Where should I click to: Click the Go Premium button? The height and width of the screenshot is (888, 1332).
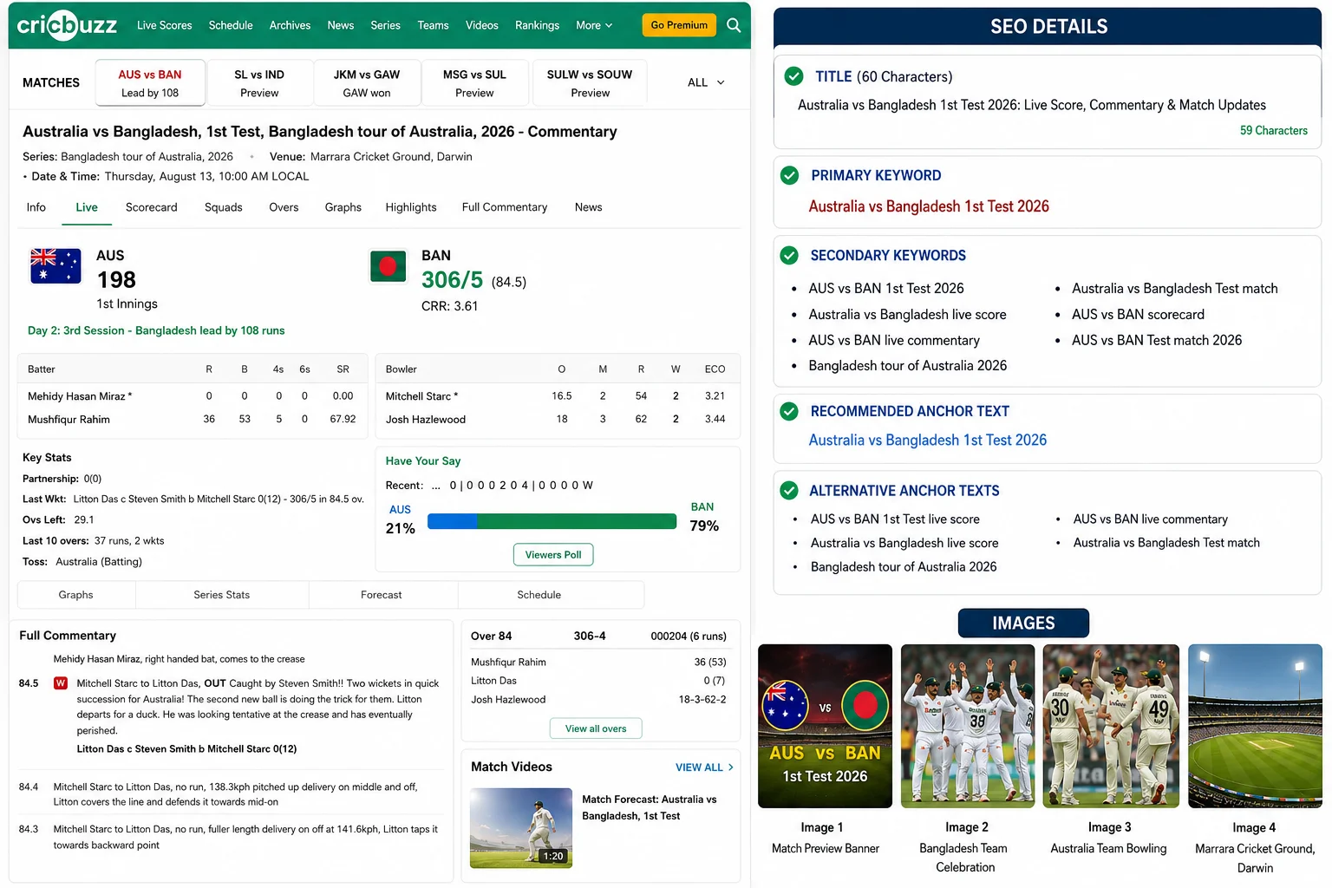679,25
